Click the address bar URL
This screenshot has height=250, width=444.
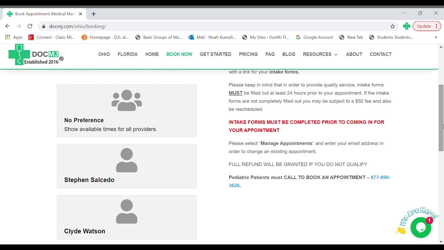pyautogui.click(x=77, y=26)
